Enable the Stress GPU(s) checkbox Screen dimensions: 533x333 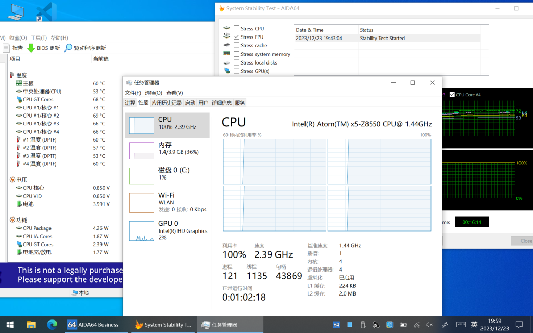pyautogui.click(x=237, y=71)
